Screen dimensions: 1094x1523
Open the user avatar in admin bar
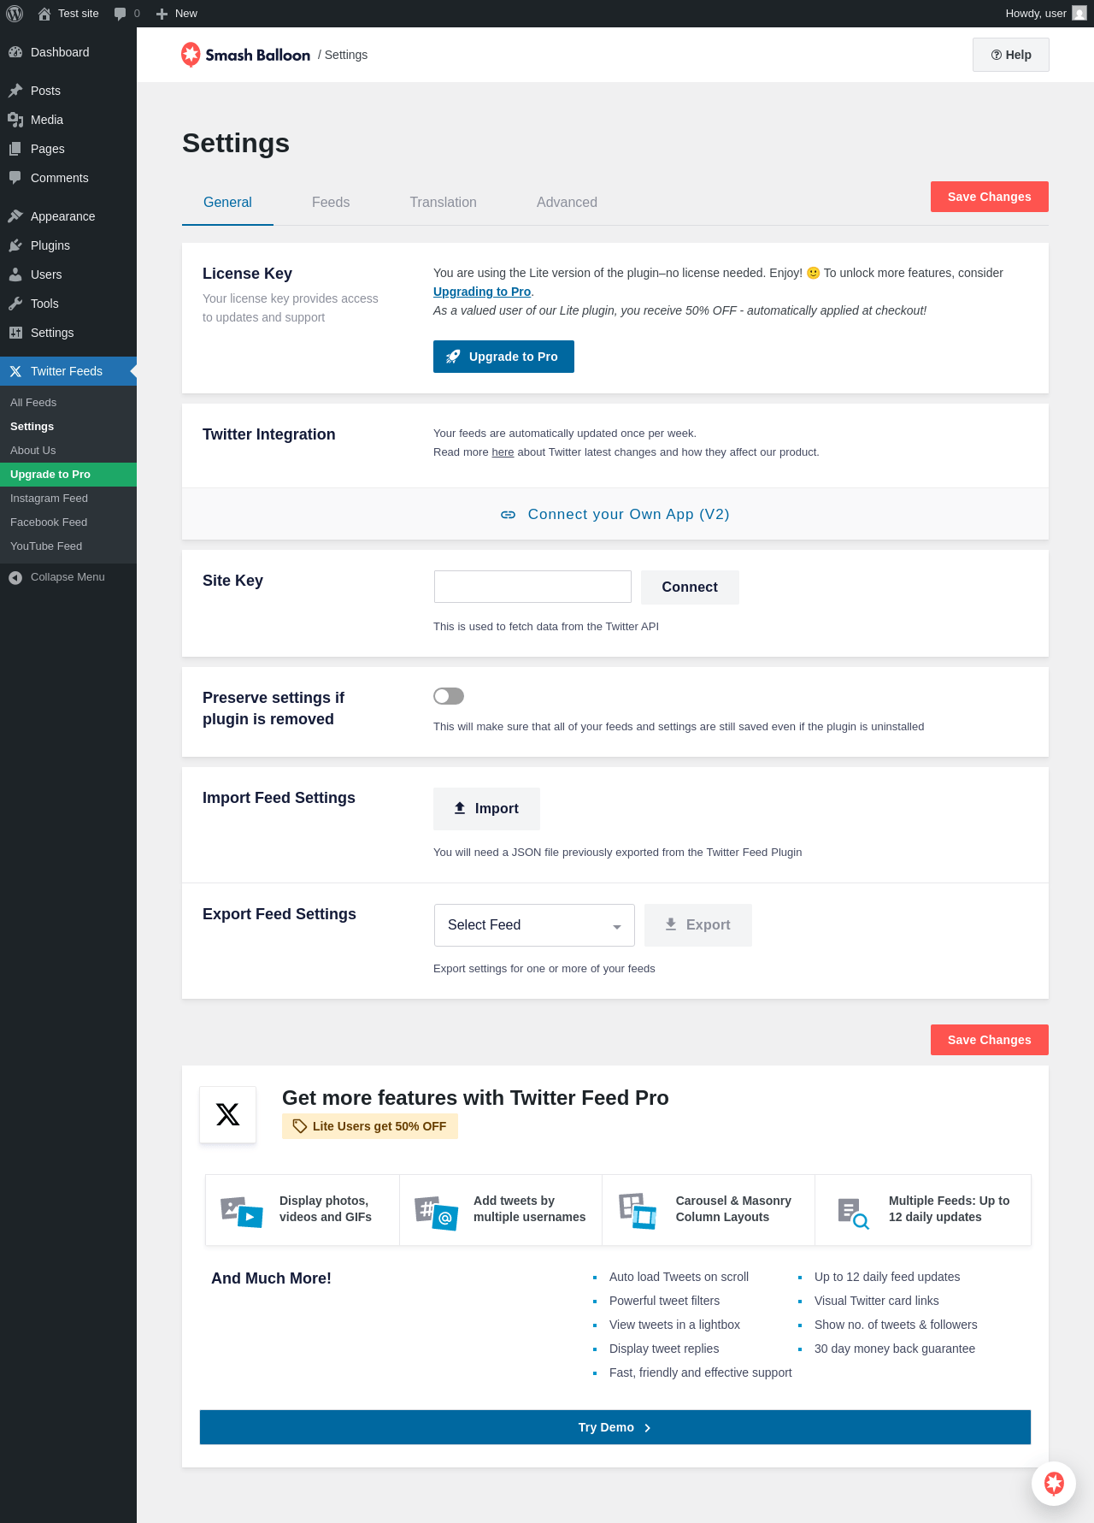1079,14
